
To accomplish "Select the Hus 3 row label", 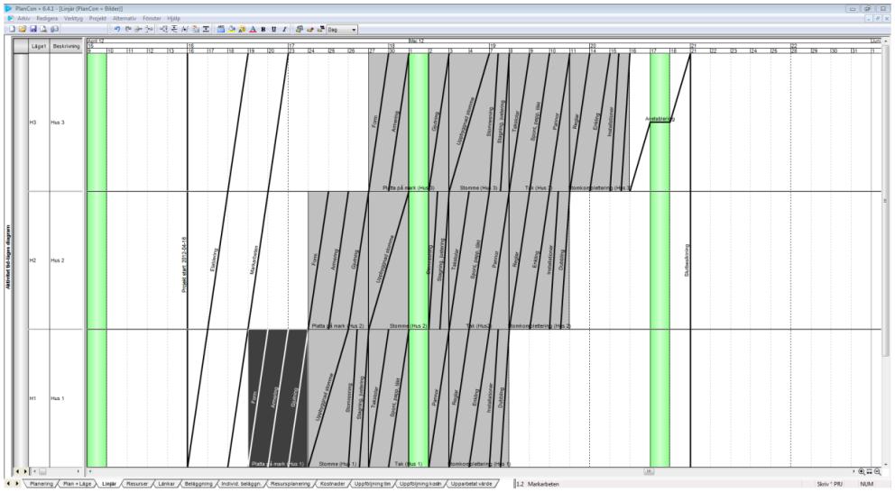I will [58, 123].
